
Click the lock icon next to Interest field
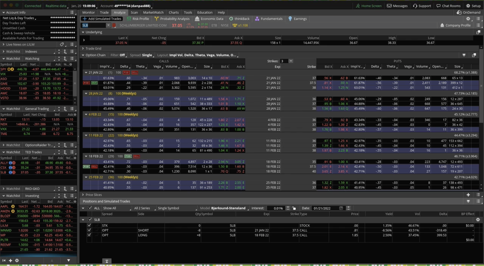pyautogui.click(x=294, y=208)
